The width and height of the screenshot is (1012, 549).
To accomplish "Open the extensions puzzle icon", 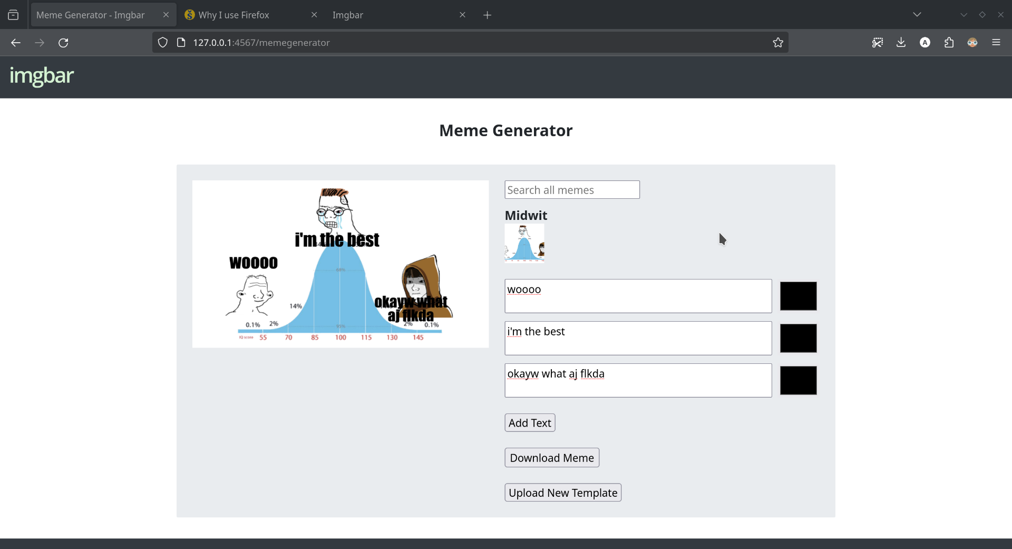I will point(949,43).
